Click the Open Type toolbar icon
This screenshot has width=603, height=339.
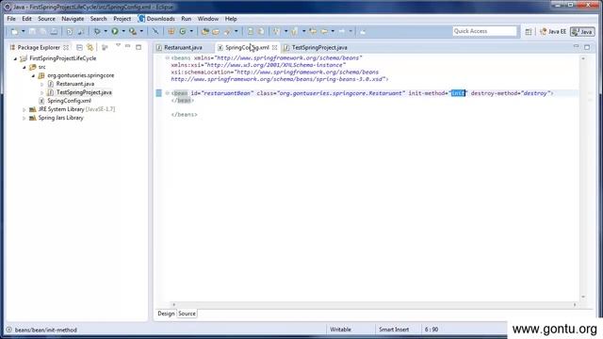click(x=205, y=31)
